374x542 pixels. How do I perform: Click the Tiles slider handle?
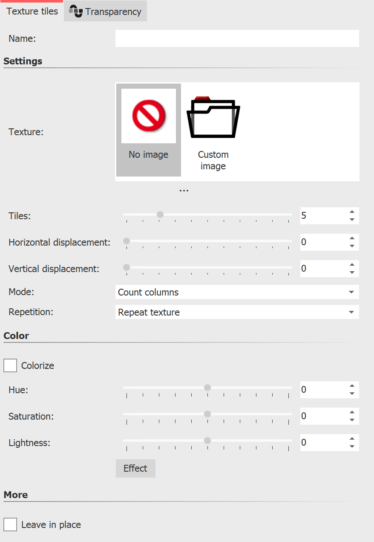[x=160, y=214]
